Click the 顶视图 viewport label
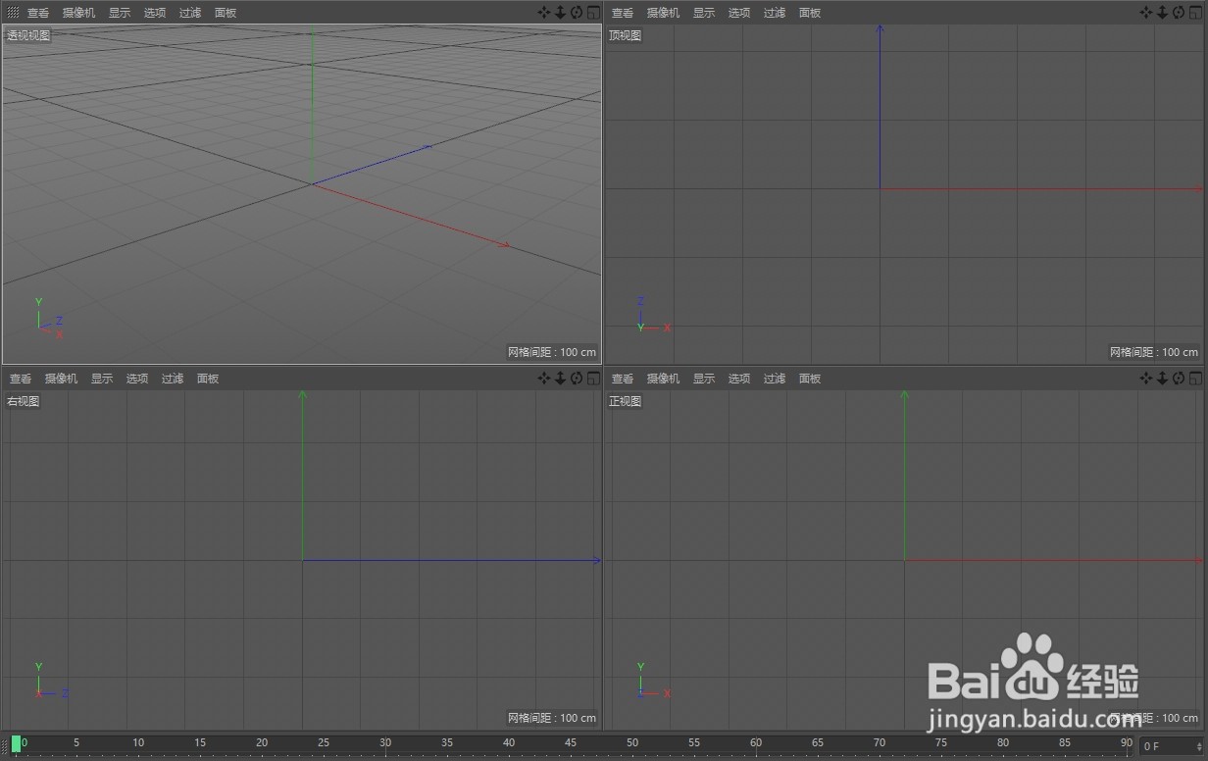Viewport: 1208px width, 761px height. click(626, 35)
